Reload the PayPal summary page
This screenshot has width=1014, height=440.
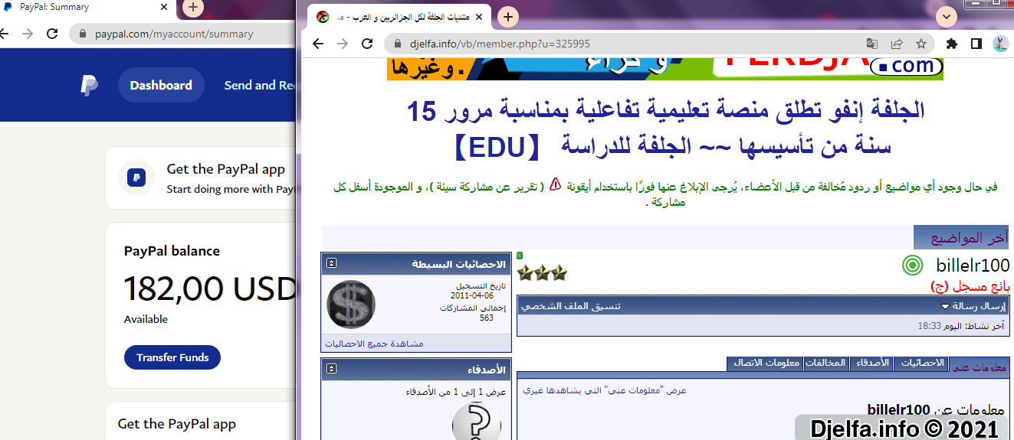tap(52, 34)
